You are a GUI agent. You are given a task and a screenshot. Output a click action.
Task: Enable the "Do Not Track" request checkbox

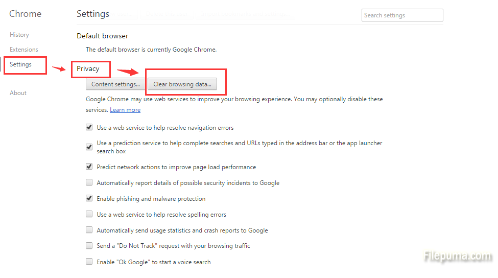(x=89, y=246)
